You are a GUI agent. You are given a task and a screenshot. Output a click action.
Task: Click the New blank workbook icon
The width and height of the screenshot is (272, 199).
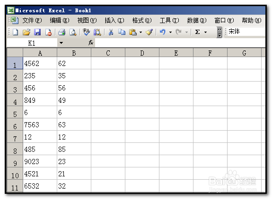pos(16,32)
